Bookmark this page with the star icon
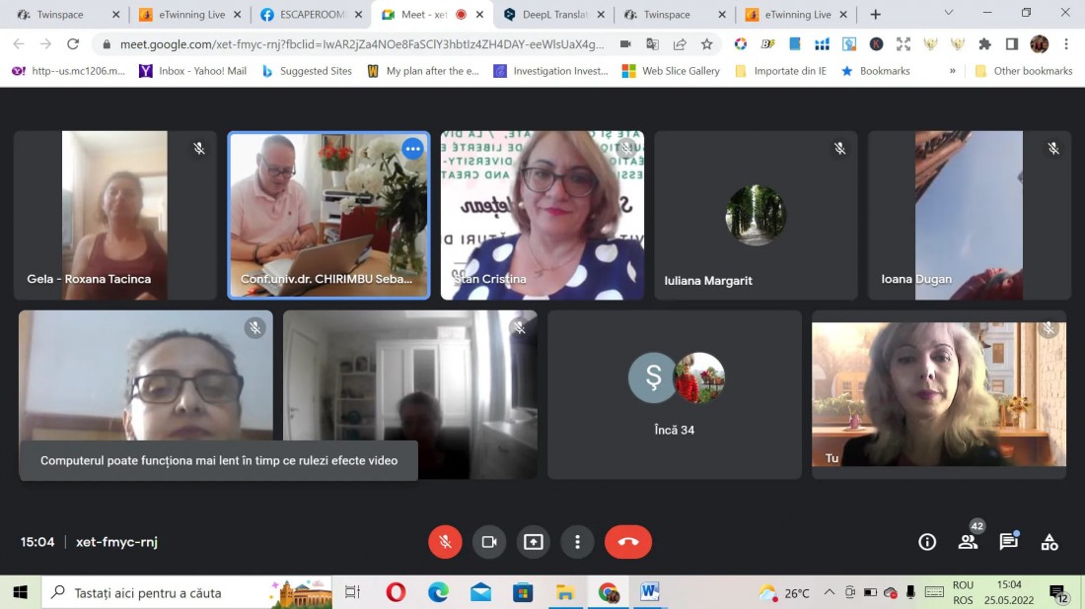Image resolution: width=1085 pixels, height=609 pixels. click(x=706, y=44)
